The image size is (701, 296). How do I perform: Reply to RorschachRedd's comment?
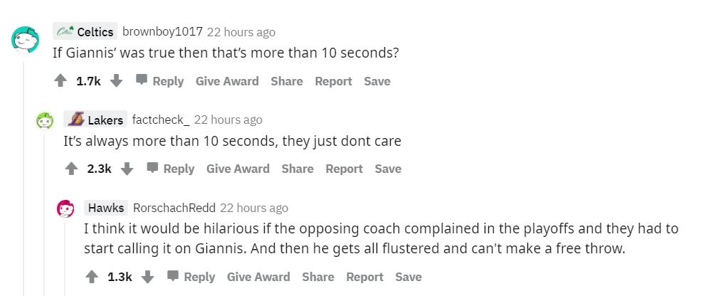191,277
